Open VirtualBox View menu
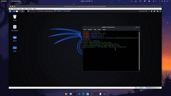This screenshot has width=171, height=96. [20, 9]
